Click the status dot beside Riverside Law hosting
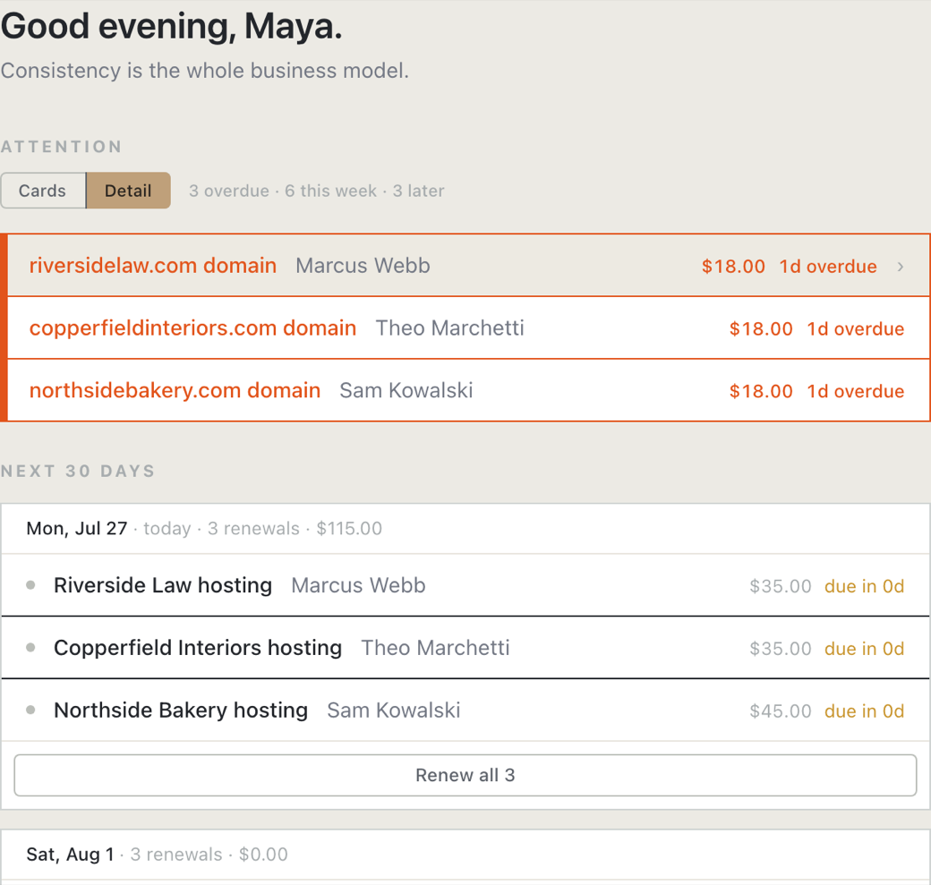931x885 pixels. click(x=30, y=585)
